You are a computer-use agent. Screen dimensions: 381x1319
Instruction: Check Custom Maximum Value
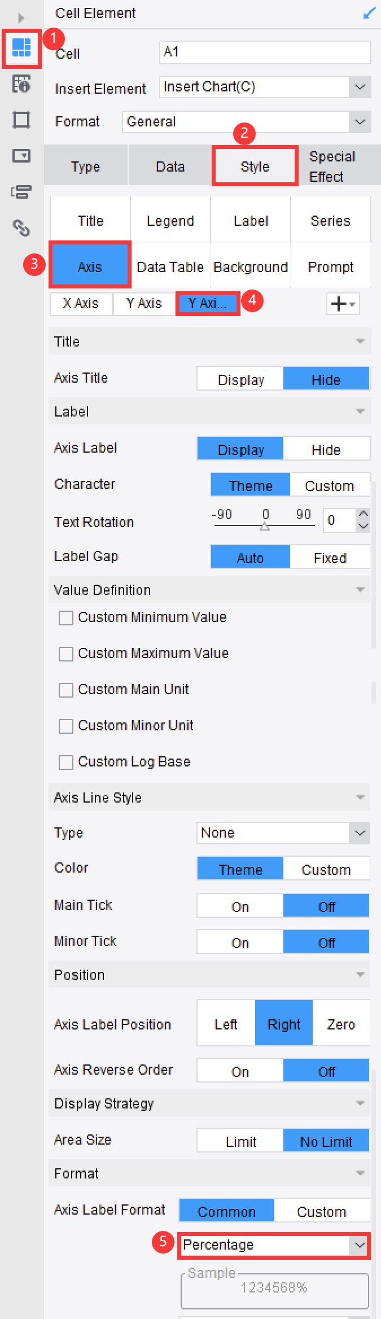click(66, 654)
